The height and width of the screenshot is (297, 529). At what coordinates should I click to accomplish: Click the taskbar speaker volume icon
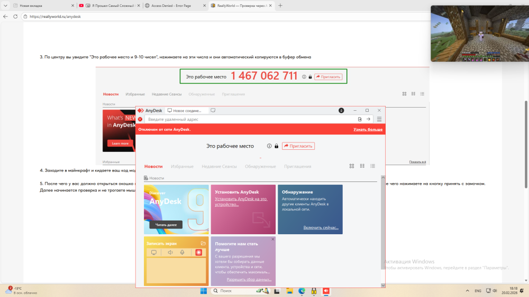click(x=495, y=291)
